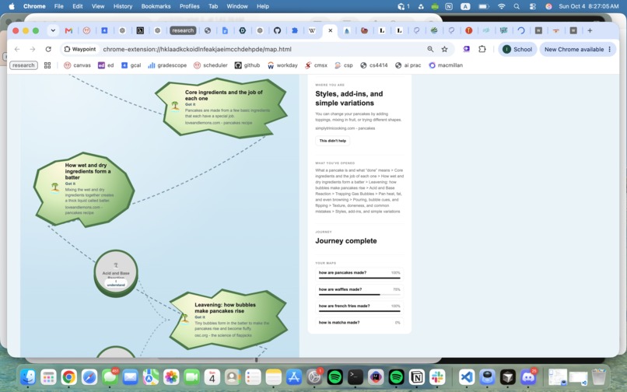Screen dimensions: 627x392
Task: Open the research bookmark folder
Action: tap(23, 65)
